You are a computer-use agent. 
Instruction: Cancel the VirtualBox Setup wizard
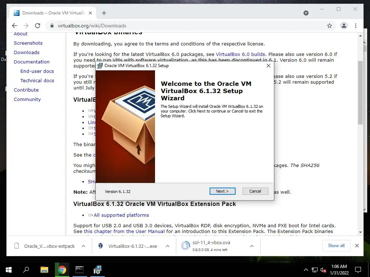[x=255, y=191]
